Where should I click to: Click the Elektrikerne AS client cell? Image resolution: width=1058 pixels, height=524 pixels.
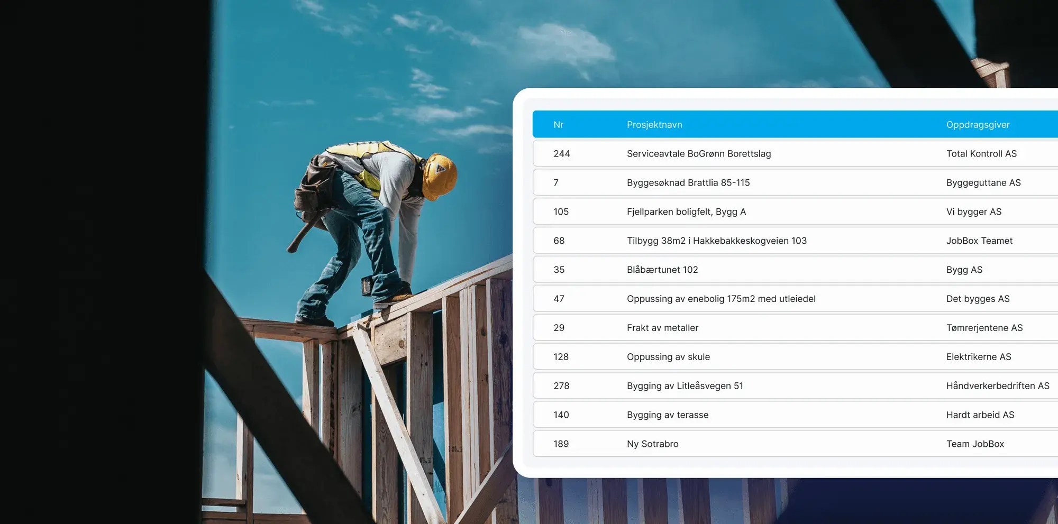978,357
